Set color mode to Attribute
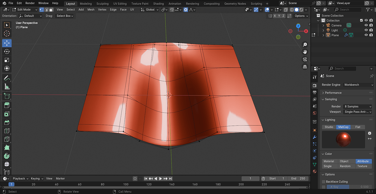The height and width of the screenshot is (194, 376). 363,161
